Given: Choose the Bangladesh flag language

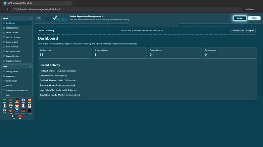Looking at the screenshot, I should (x=11, y=100).
